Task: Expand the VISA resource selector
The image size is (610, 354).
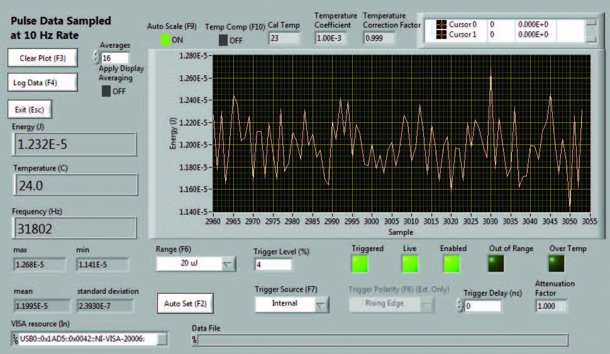Action: [162, 340]
